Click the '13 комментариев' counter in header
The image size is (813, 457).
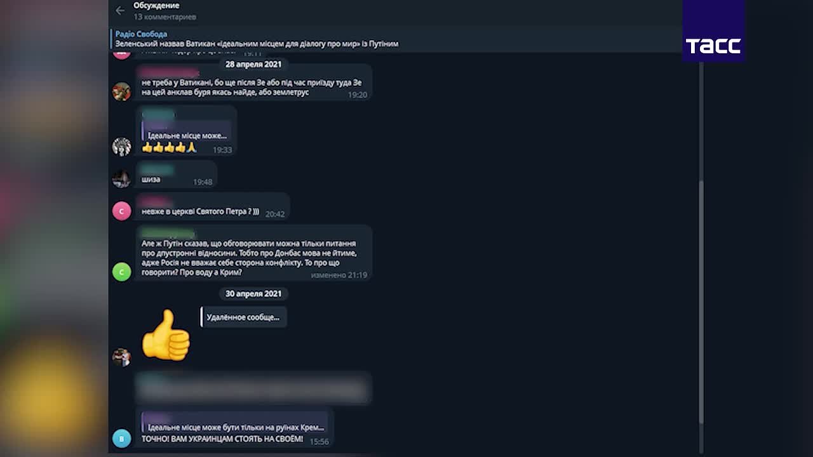coord(165,17)
